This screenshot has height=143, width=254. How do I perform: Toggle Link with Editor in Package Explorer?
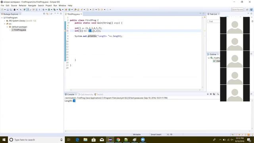click(x=47, y=14)
